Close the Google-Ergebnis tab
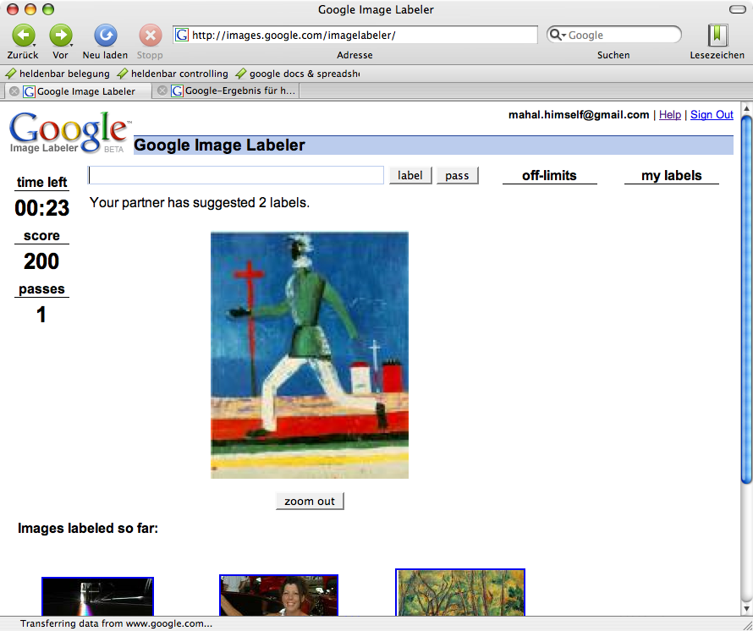 pyautogui.click(x=162, y=91)
